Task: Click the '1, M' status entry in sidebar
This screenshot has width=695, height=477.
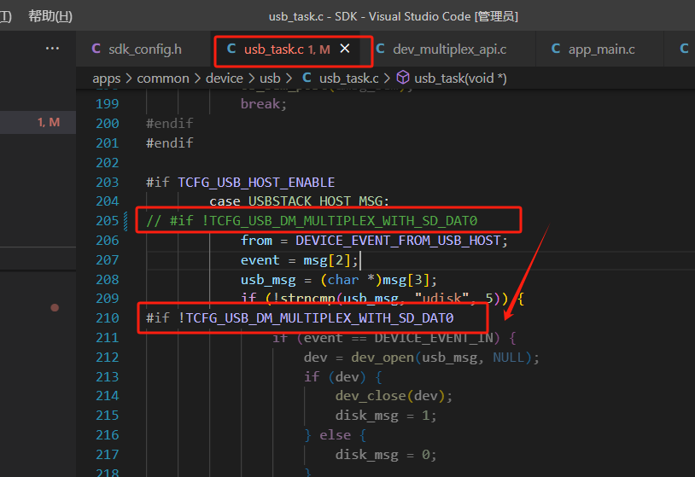Action: (x=49, y=122)
